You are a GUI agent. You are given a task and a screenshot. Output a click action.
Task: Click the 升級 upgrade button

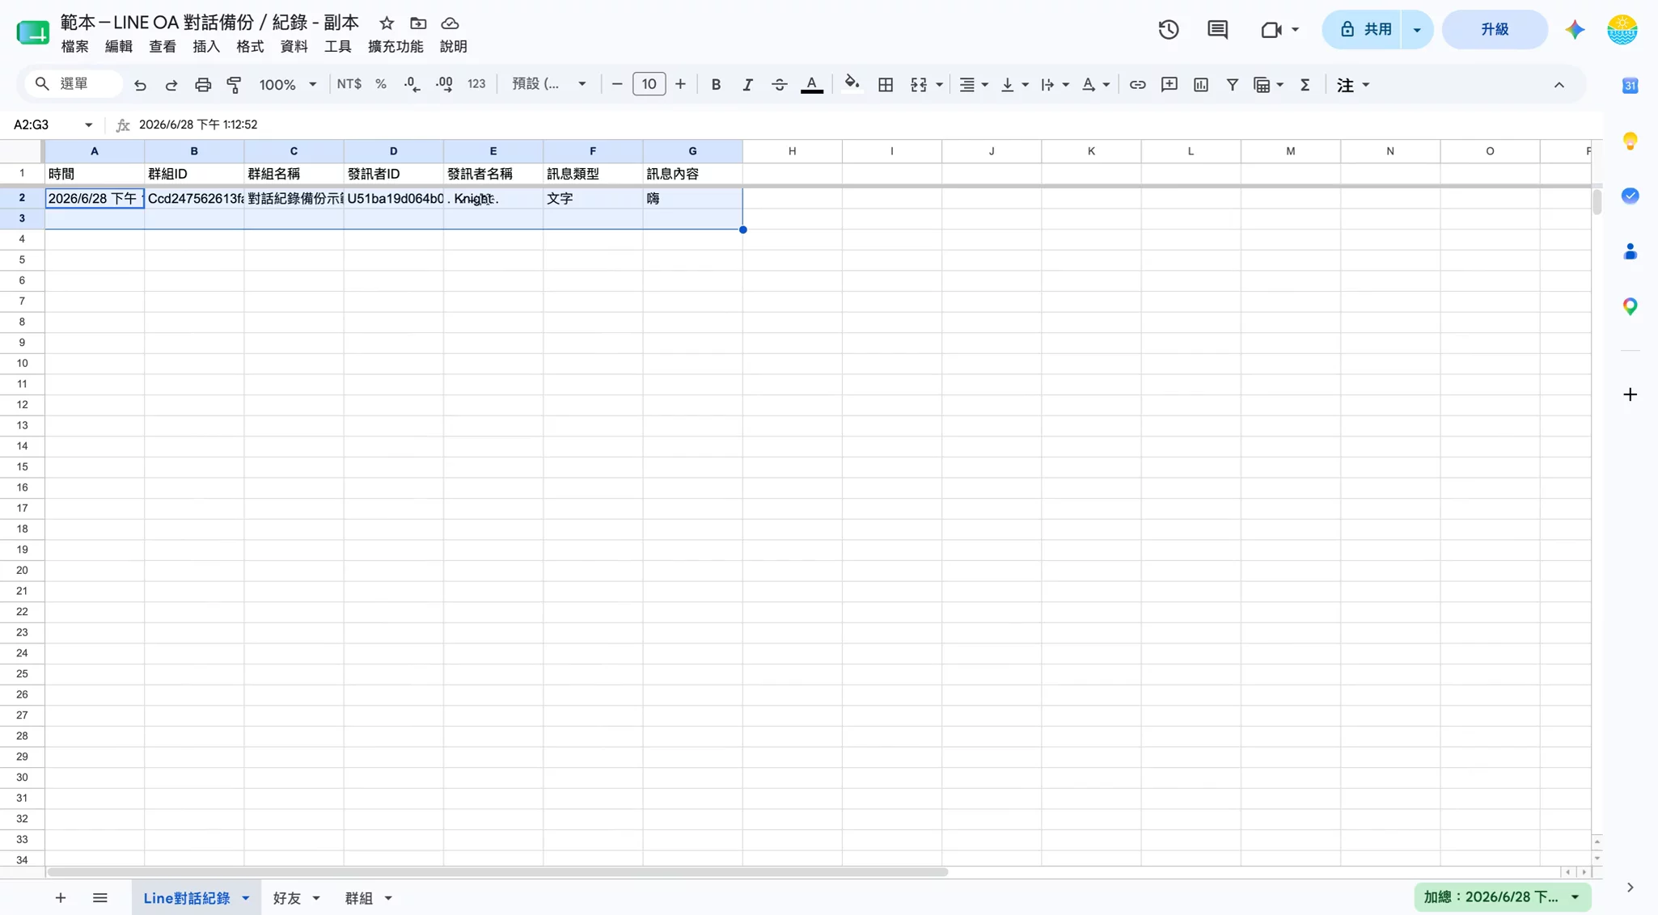coord(1495,30)
